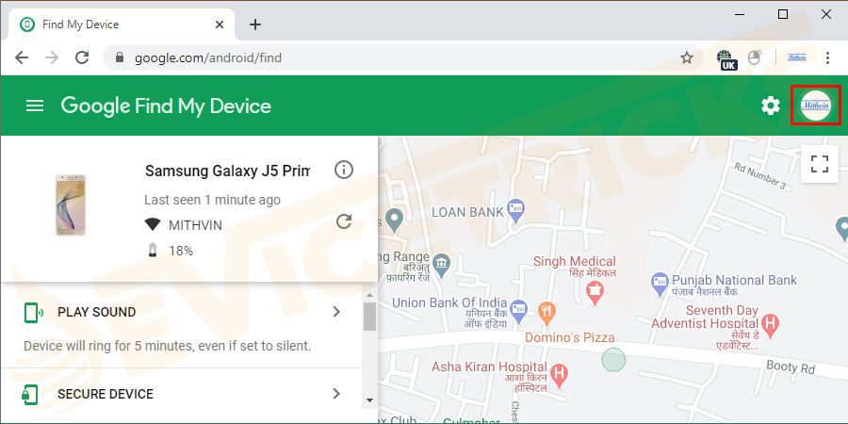Click the Google Find My Device title

click(166, 106)
